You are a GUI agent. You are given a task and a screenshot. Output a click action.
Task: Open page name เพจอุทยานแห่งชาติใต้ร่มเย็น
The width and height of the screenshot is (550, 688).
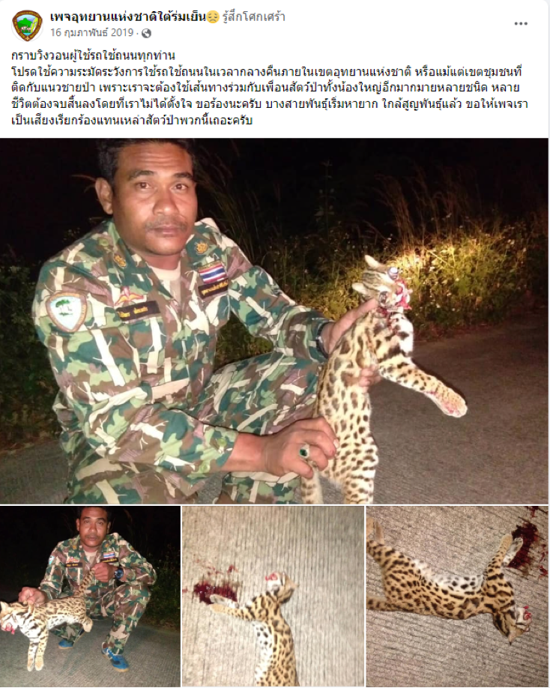[127, 17]
